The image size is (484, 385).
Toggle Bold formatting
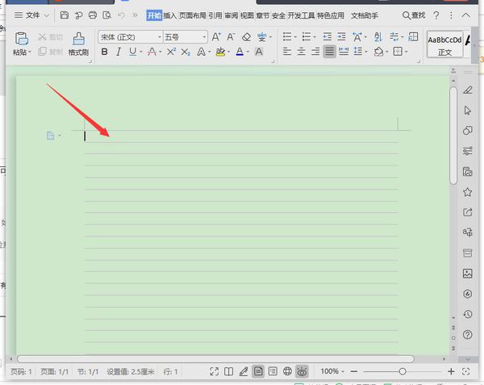105,52
